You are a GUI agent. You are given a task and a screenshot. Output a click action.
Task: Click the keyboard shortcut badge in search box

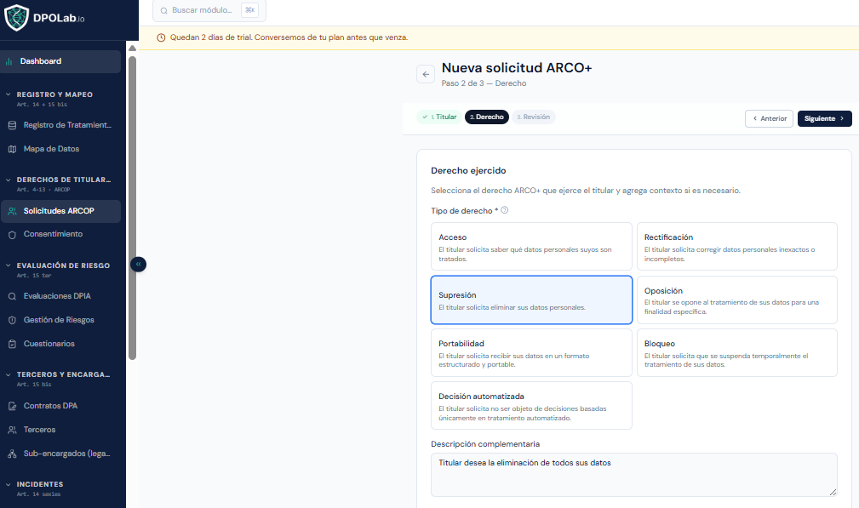click(249, 10)
